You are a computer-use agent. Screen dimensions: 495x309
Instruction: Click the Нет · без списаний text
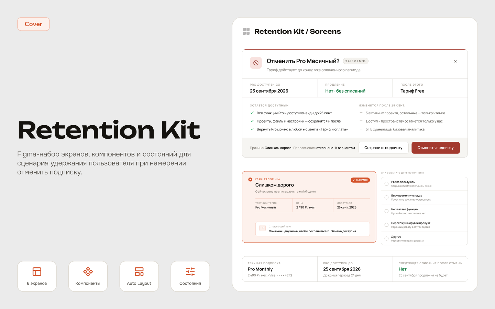(345, 91)
